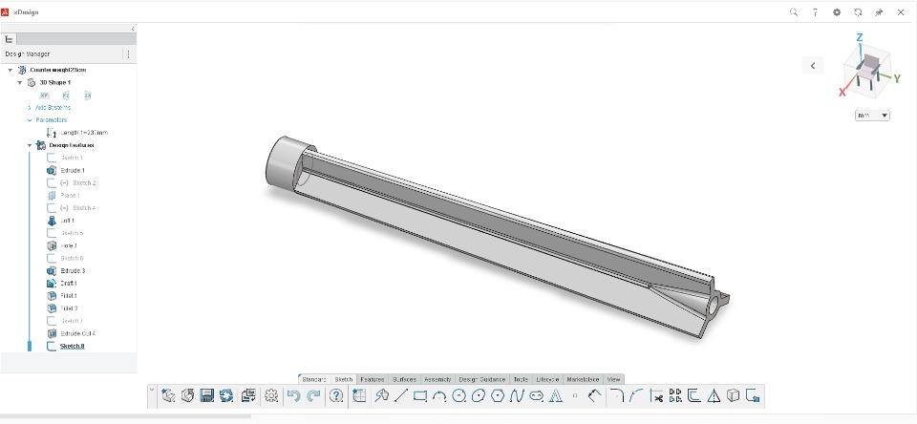Expand the Axis Systems node
This screenshot has width=917, height=424.
coord(30,108)
